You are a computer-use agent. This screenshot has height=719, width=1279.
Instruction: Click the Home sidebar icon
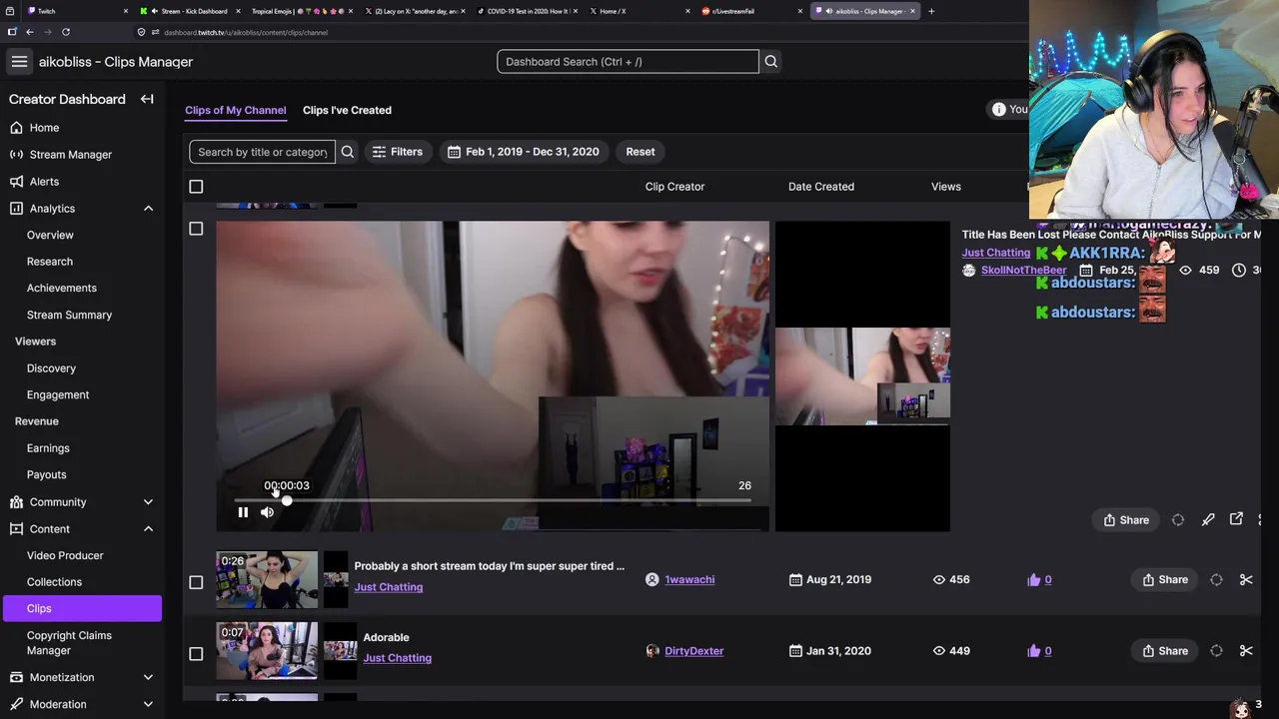pos(16,128)
